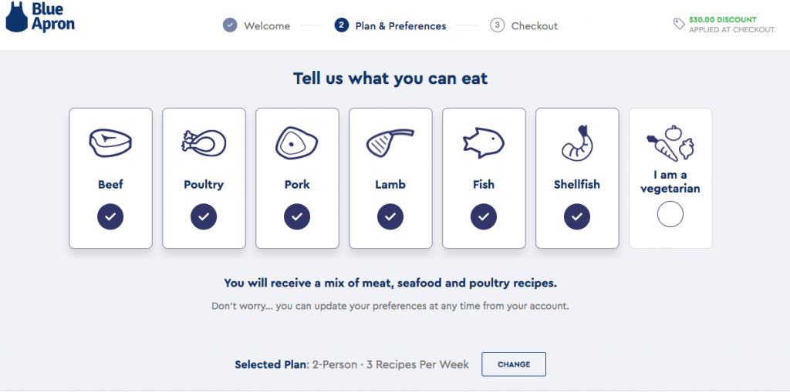
Task: Open the Checkout step
Action: [x=524, y=25]
